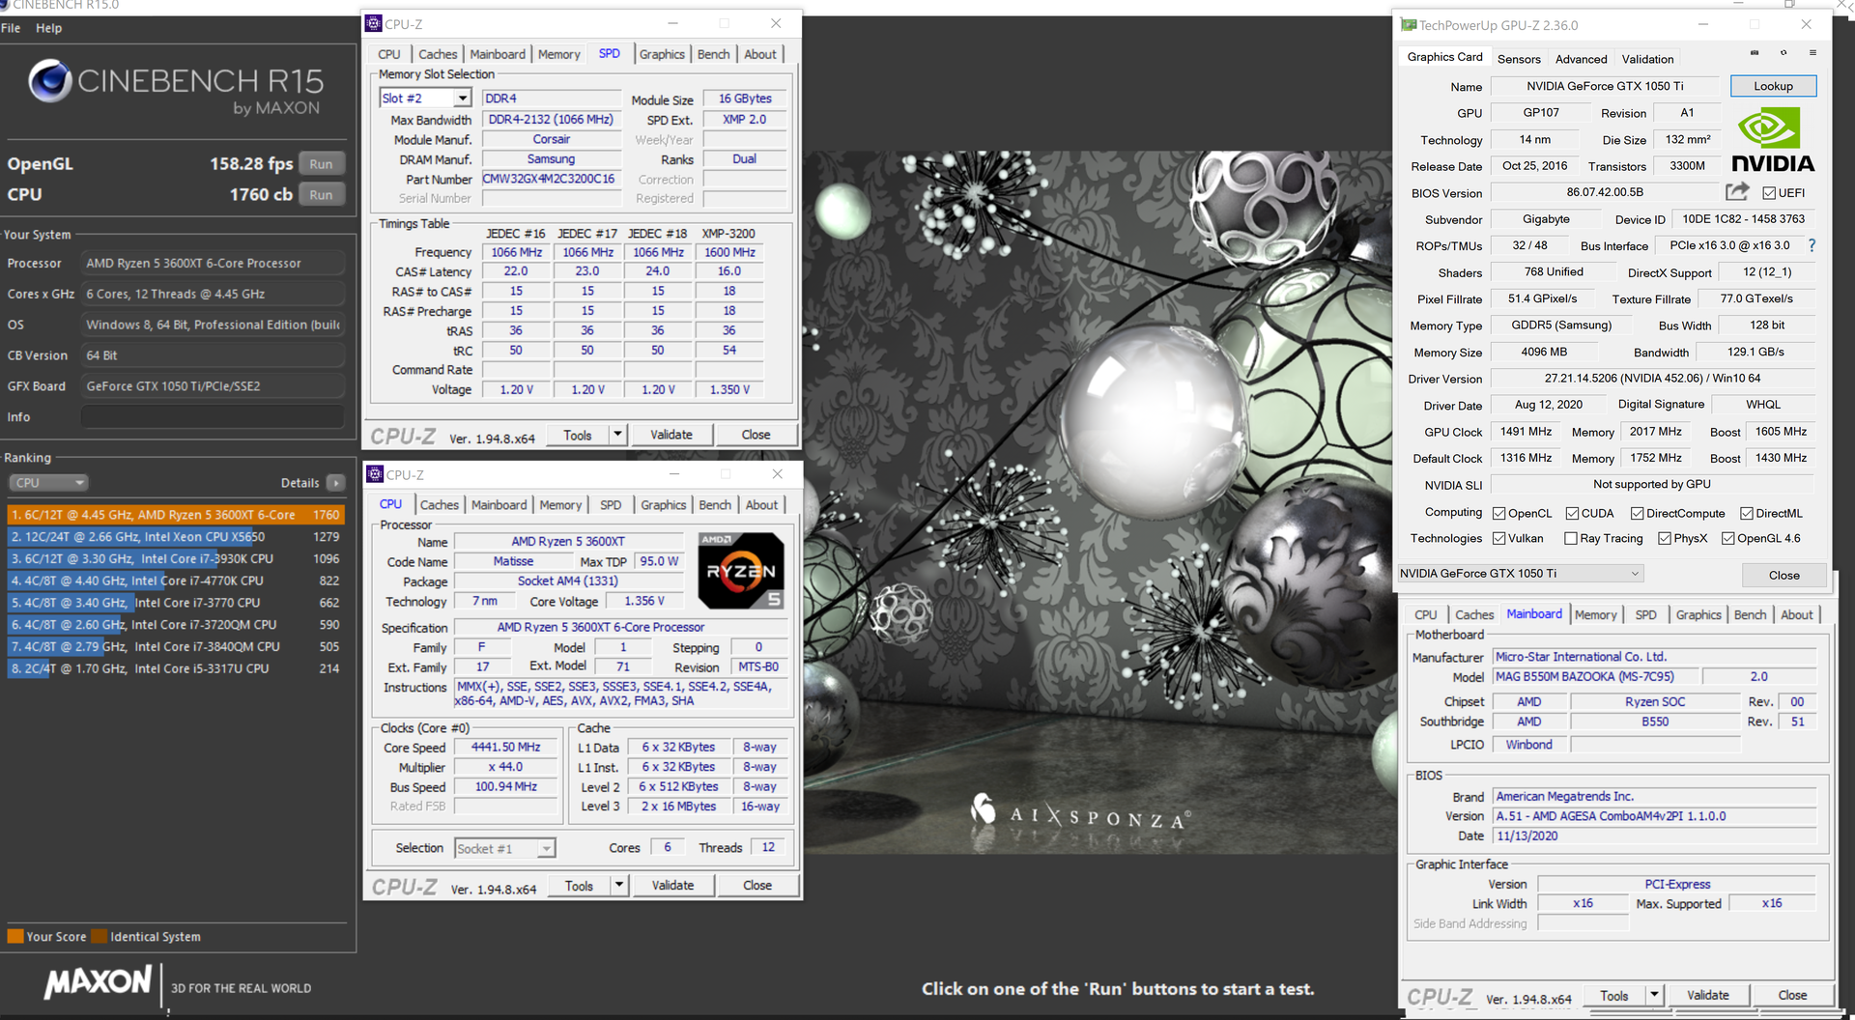
Task: Open the Cinebench File menu
Action: coord(11,28)
